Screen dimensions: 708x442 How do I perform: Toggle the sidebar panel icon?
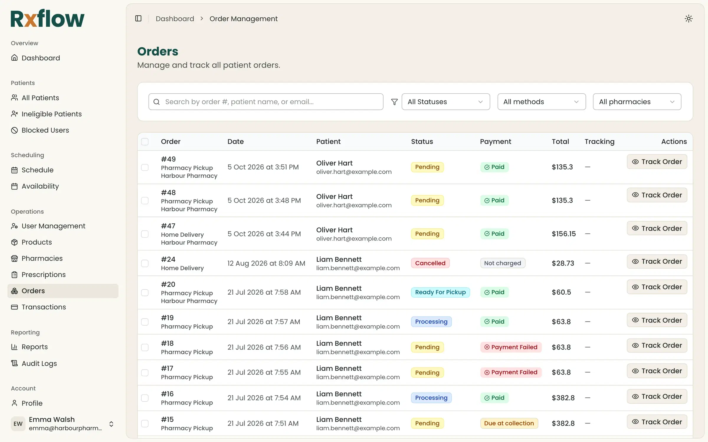(x=138, y=19)
